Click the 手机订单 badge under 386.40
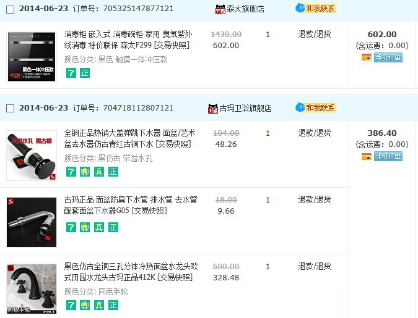The image size is (418, 318). [388, 156]
